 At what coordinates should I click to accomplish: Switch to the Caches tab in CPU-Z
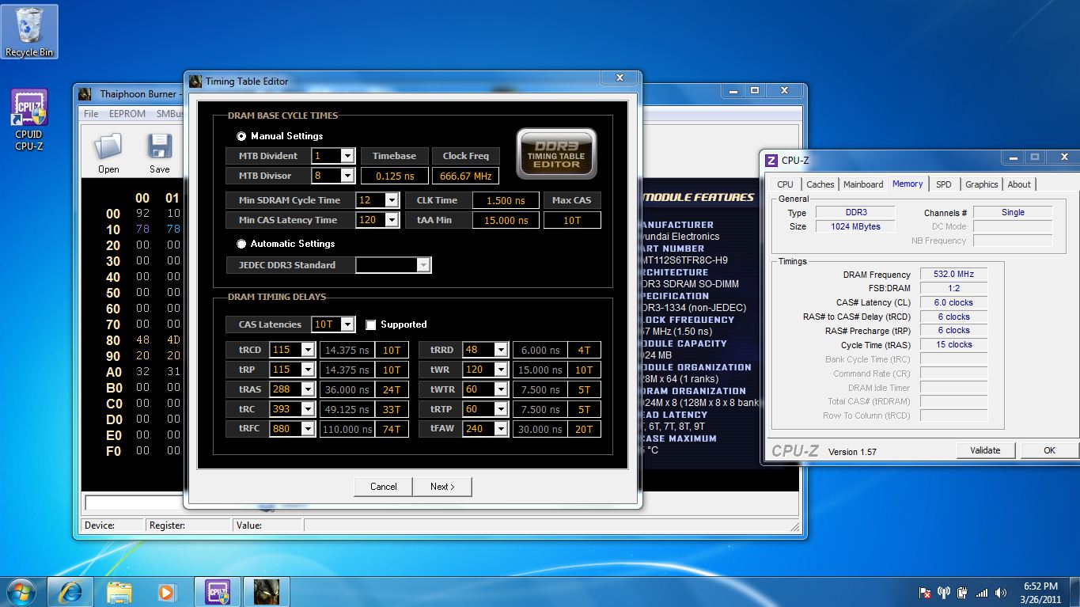pyautogui.click(x=820, y=184)
